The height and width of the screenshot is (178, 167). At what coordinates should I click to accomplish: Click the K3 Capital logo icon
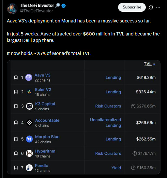[29, 106]
